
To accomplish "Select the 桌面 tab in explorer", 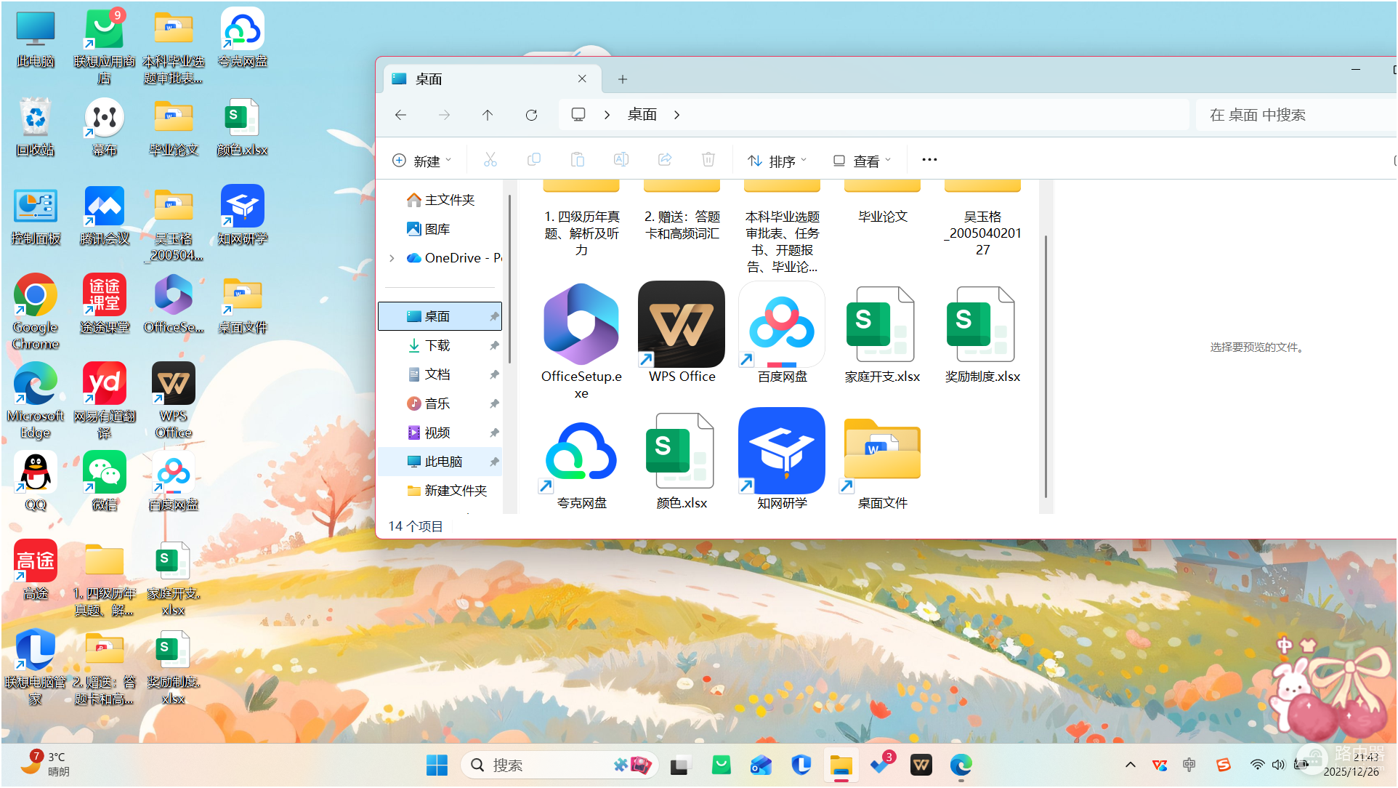I will click(493, 79).
